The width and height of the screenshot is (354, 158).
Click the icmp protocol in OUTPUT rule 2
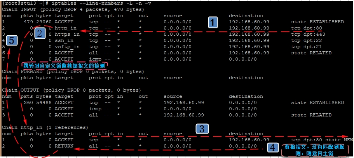[x=95, y=109]
